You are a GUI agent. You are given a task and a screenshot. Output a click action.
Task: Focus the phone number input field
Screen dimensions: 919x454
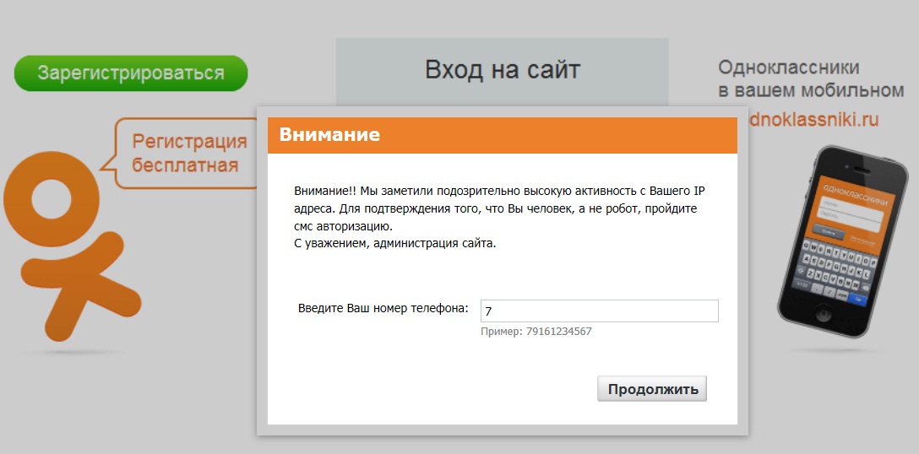[x=599, y=311]
